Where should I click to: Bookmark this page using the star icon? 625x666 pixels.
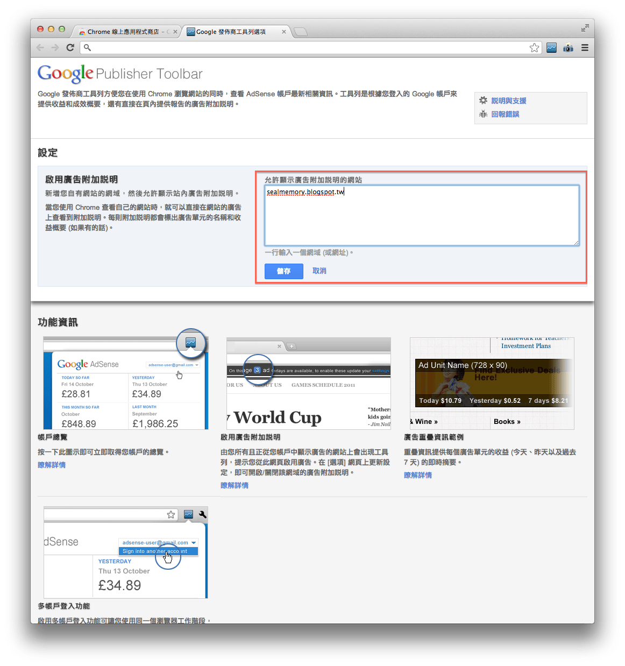pos(535,47)
